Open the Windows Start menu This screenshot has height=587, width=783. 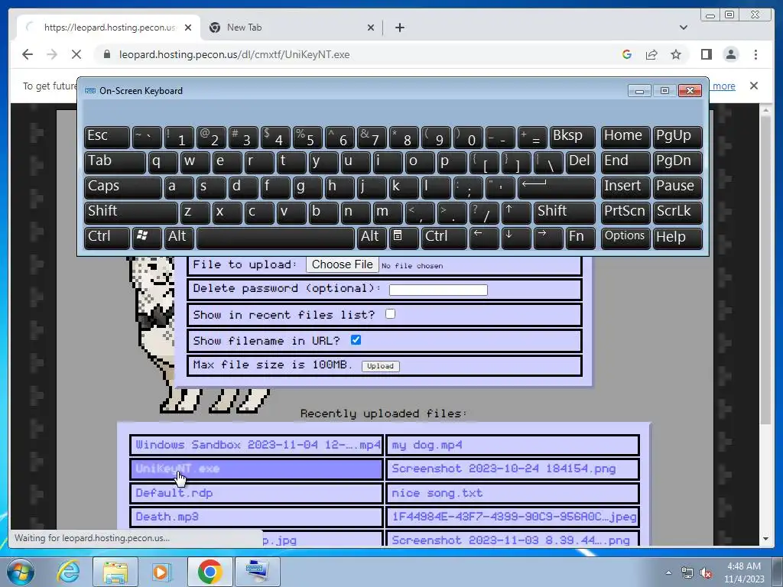coord(21,572)
